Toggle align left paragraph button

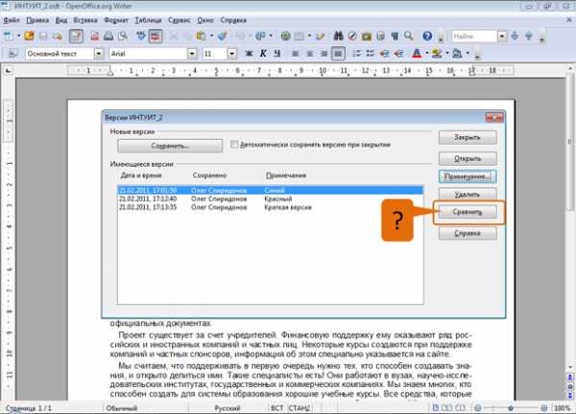[x=296, y=54]
